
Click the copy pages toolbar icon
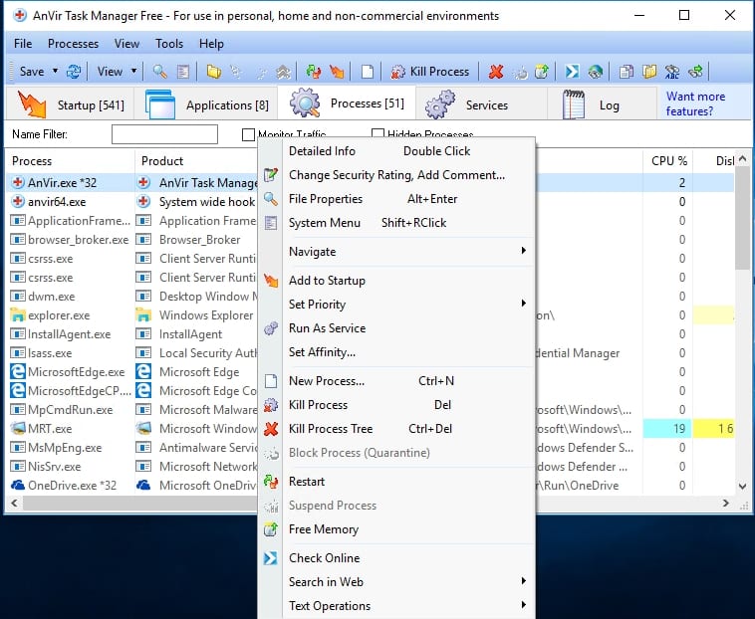(626, 72)
